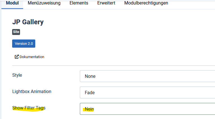215x119 pixels.
Task: Click the JP Gallery heading
Action: click(28, 22)
